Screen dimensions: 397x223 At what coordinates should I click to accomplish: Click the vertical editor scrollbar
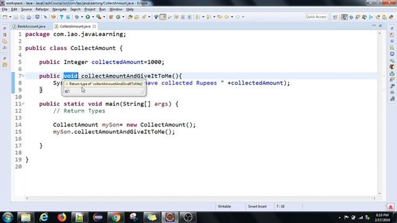[x=380, y=114]
